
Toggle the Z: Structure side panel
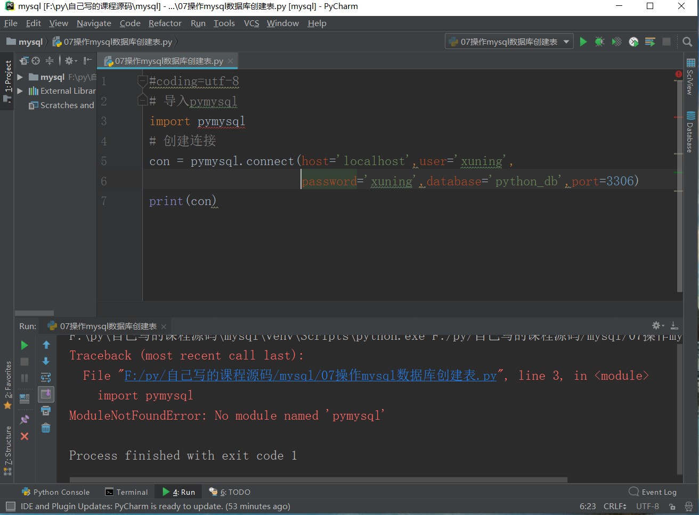tap(7, 450)
